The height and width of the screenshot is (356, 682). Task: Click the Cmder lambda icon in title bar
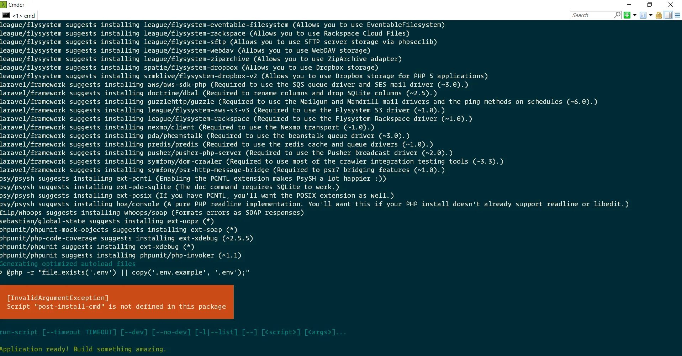tap(4, 5)
